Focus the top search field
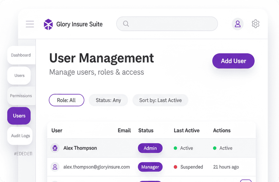279x182 pixels. click(167, 24)
